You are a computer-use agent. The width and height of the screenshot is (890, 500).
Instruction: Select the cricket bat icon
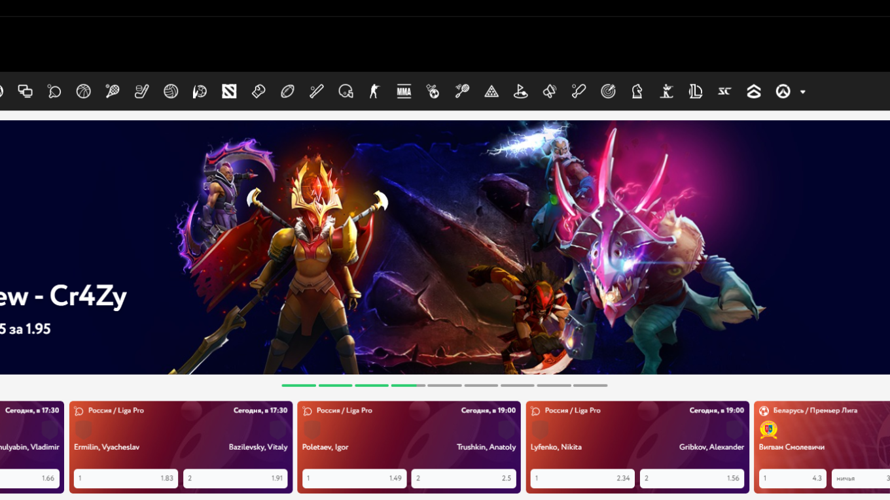pyautogui.click(x=578, y=92)
